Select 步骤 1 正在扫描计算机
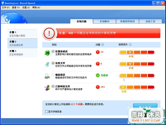This screenshot has height=125, width=166. (x=22, y=34)
